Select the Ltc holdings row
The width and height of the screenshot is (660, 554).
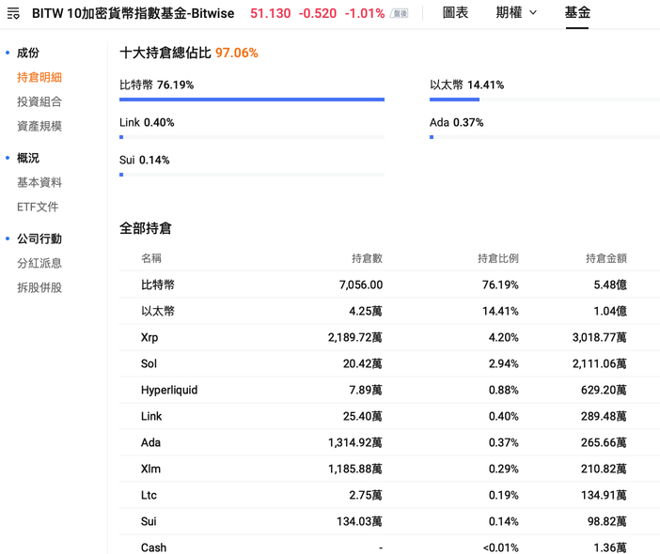[389, 495]
